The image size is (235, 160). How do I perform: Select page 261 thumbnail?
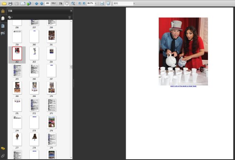pyautogui.click(x=51, y=36)
